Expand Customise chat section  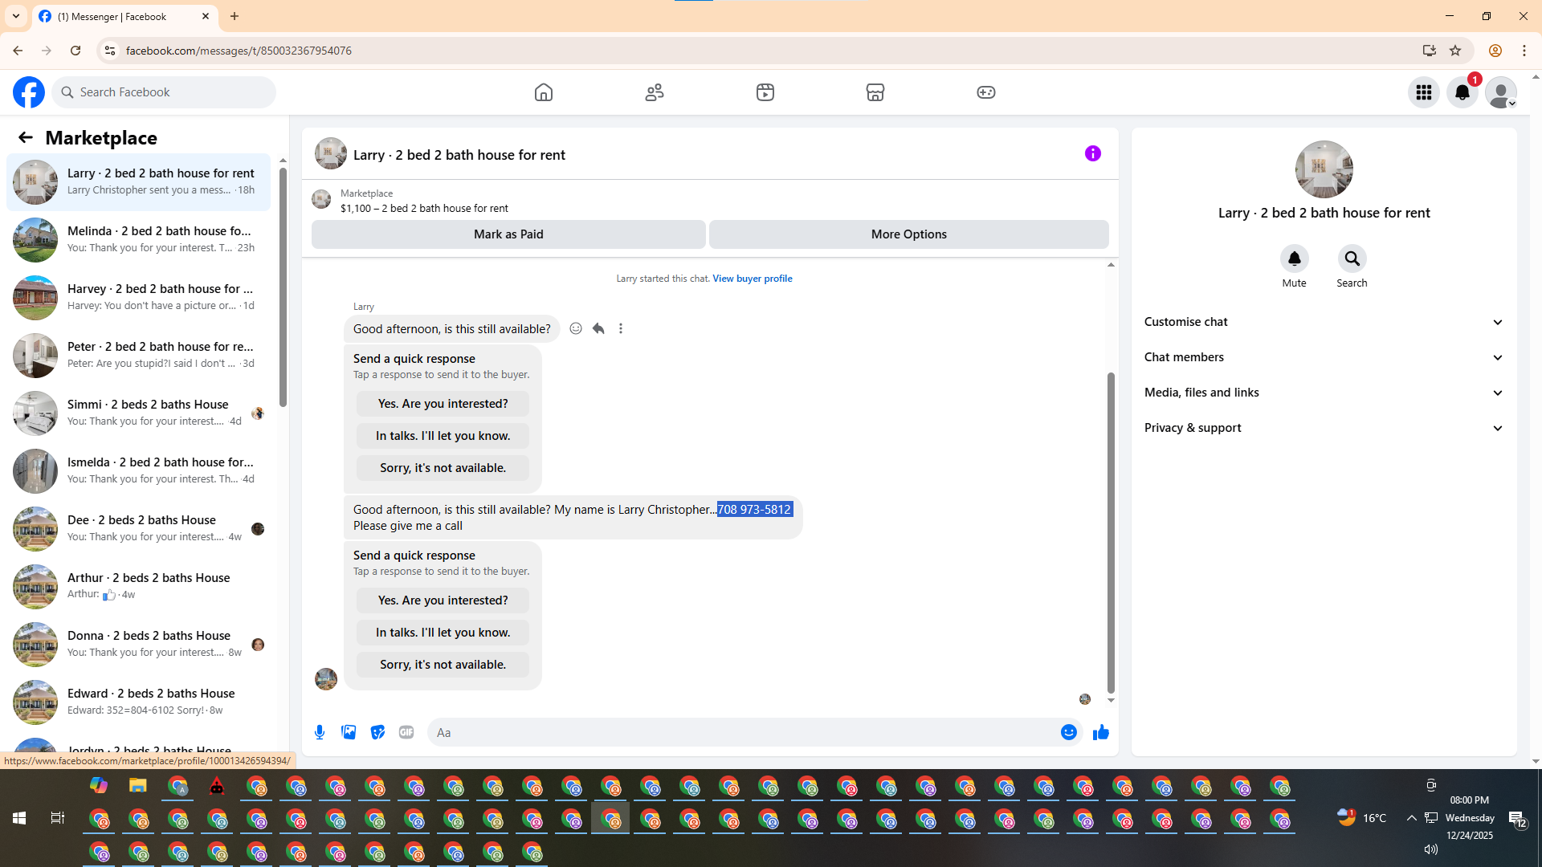click(x=1324, y=322)
